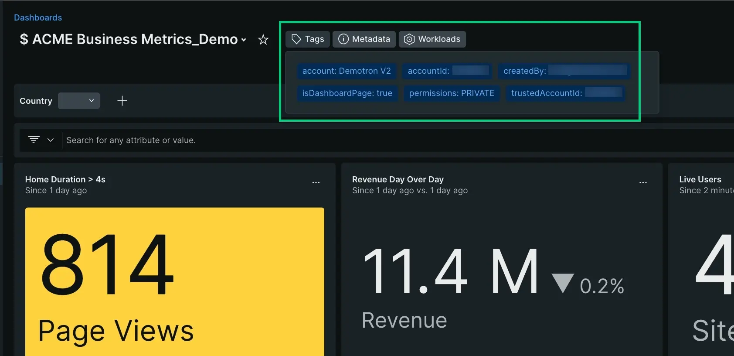Click the plus icon next to Country
Screen dimensions: 734x356
pyautogui.click(x=122, y=101)
